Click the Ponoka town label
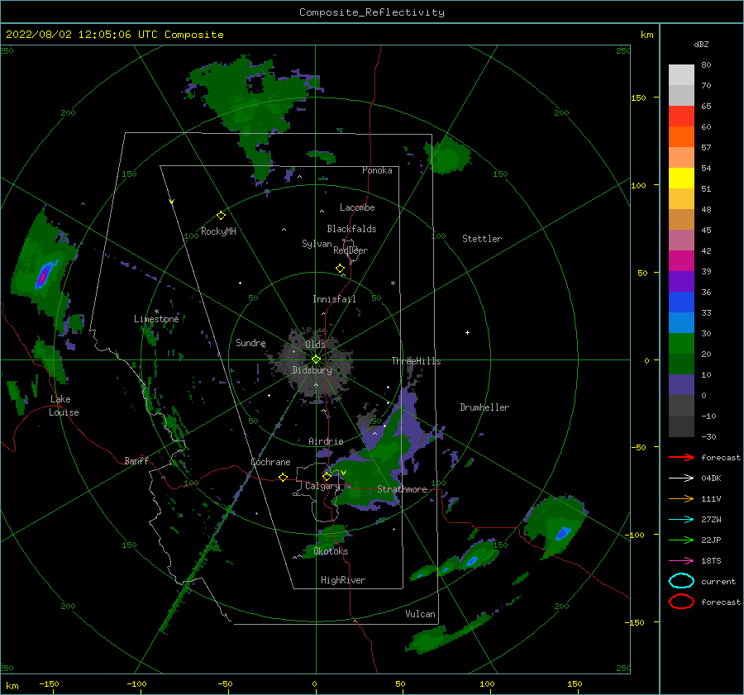 coord(377,170)
